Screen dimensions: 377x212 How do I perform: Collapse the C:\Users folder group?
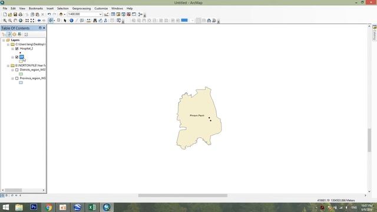pyautogui.click(x=8, y=45)
